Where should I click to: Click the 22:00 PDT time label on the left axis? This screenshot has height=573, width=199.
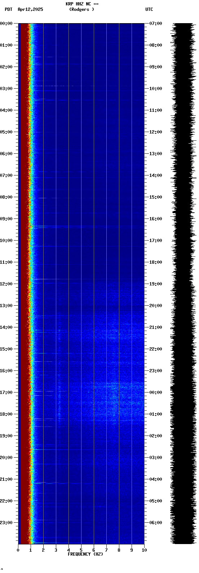coord(6,501)
